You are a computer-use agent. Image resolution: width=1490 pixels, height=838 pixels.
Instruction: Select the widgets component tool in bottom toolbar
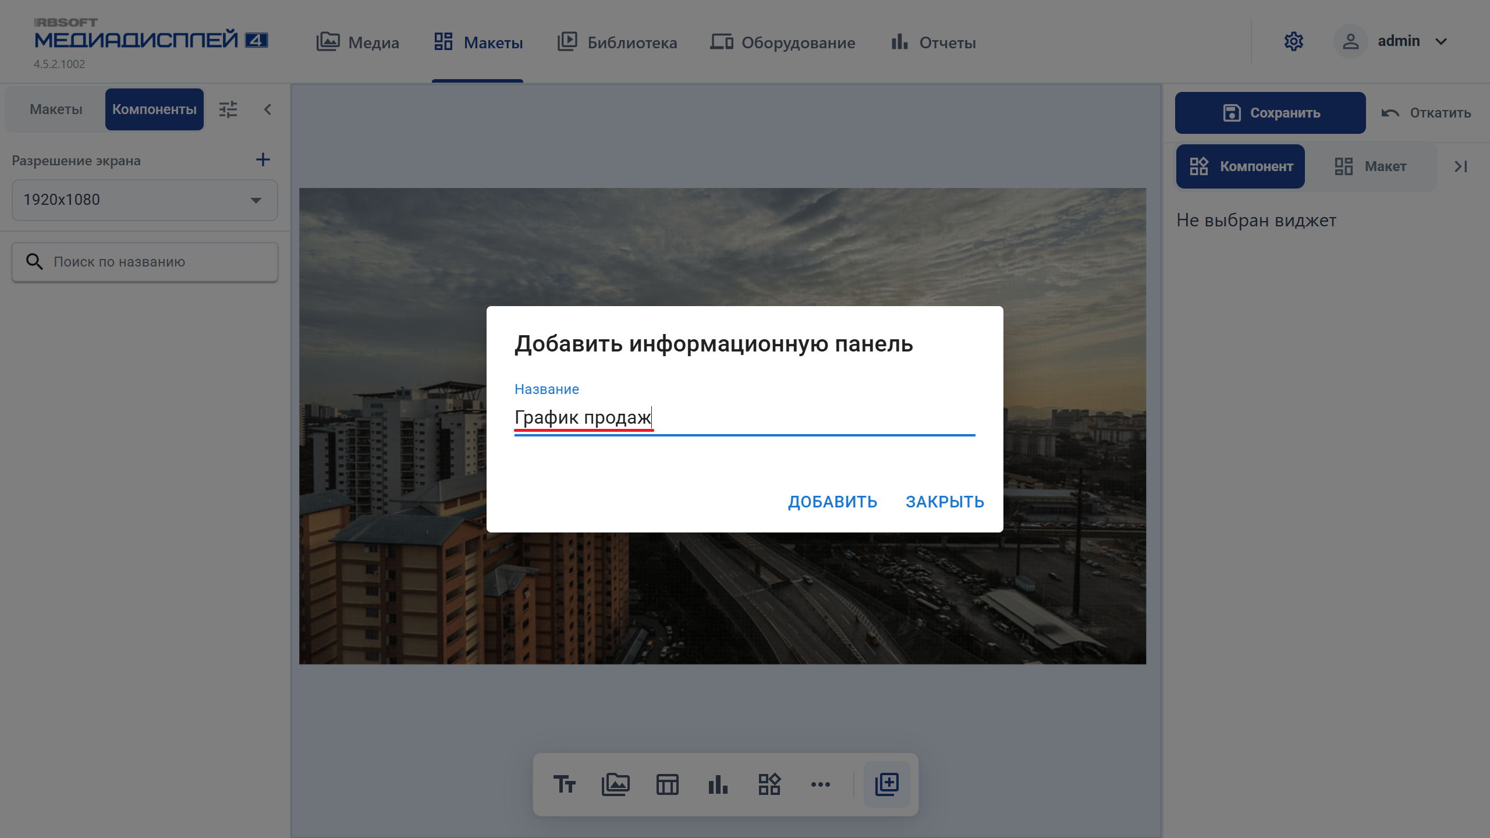coord(769,784)
